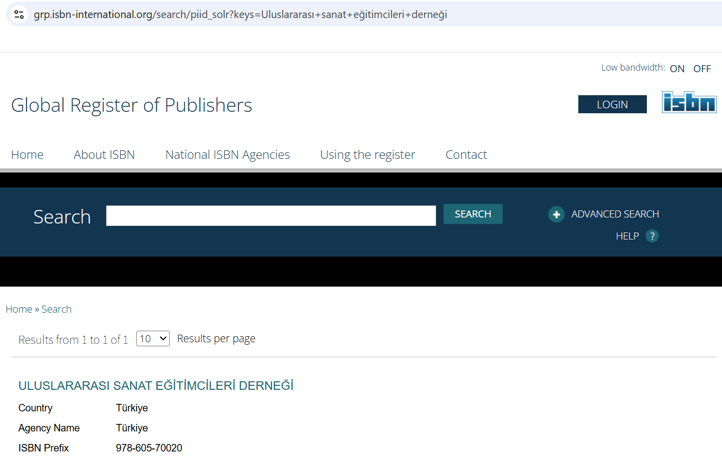
Task: Click the SEARCH button
Action: coord(473,214)
